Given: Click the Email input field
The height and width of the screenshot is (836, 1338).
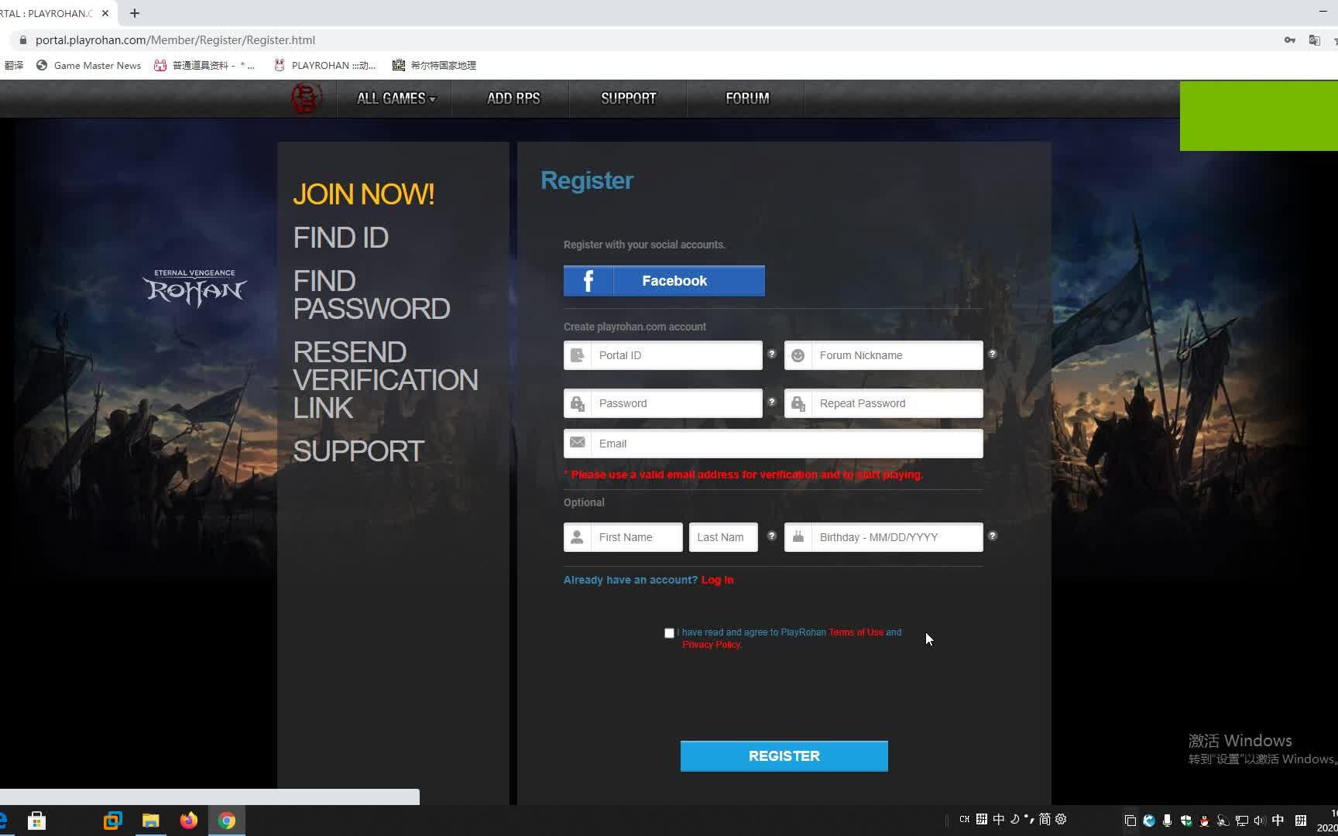Looking at the screenshot, I should (774, 444).
